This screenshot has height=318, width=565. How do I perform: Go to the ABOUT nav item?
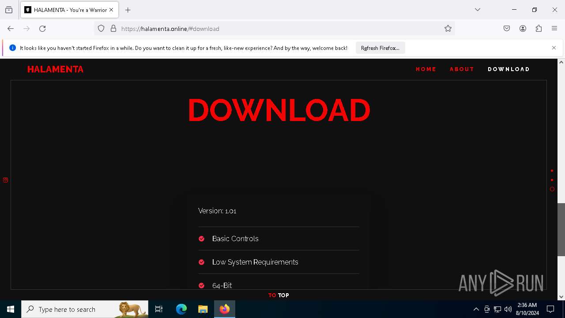[x=462, y=69]
